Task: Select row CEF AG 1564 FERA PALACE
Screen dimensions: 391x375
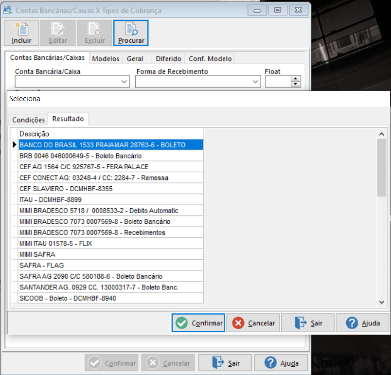Action: pos(111,167)
